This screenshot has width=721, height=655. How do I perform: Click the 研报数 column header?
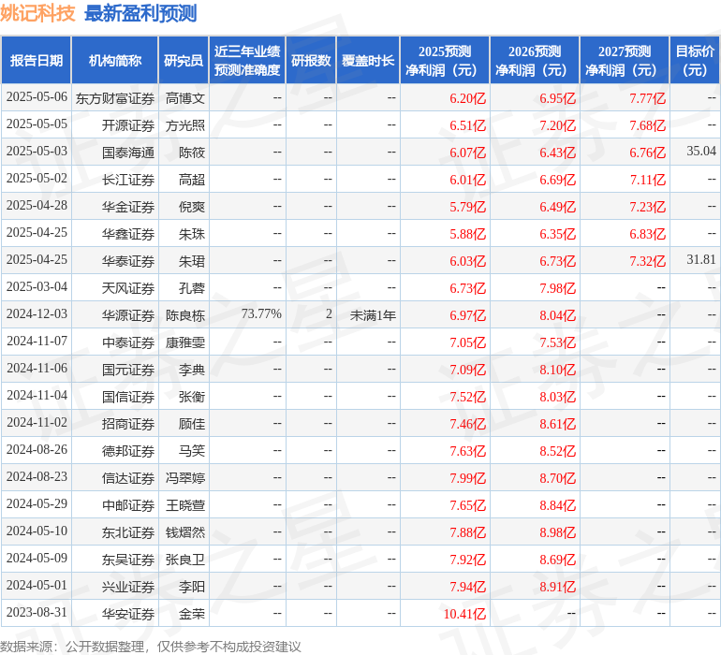[x=311, y=60]
